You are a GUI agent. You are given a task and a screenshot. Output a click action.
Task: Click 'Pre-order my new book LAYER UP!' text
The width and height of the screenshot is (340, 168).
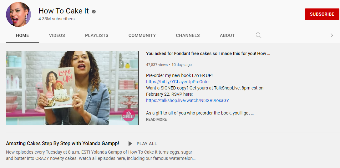click(x=179, y=75)
